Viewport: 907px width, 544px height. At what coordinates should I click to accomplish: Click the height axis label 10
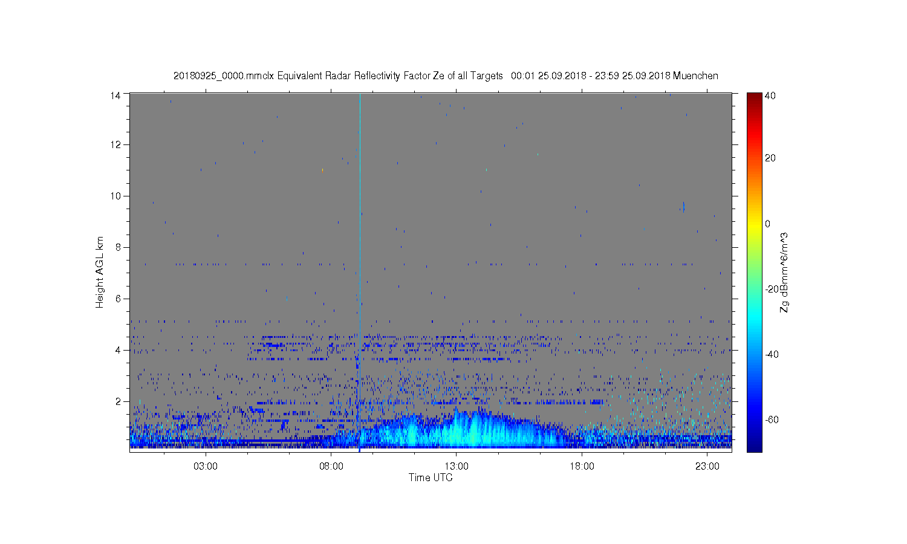point(115,196)
